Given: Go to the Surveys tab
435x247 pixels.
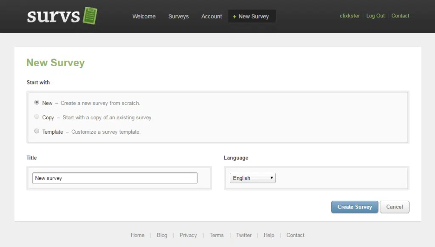Looking at the screenshot, I should pos(178,17).
